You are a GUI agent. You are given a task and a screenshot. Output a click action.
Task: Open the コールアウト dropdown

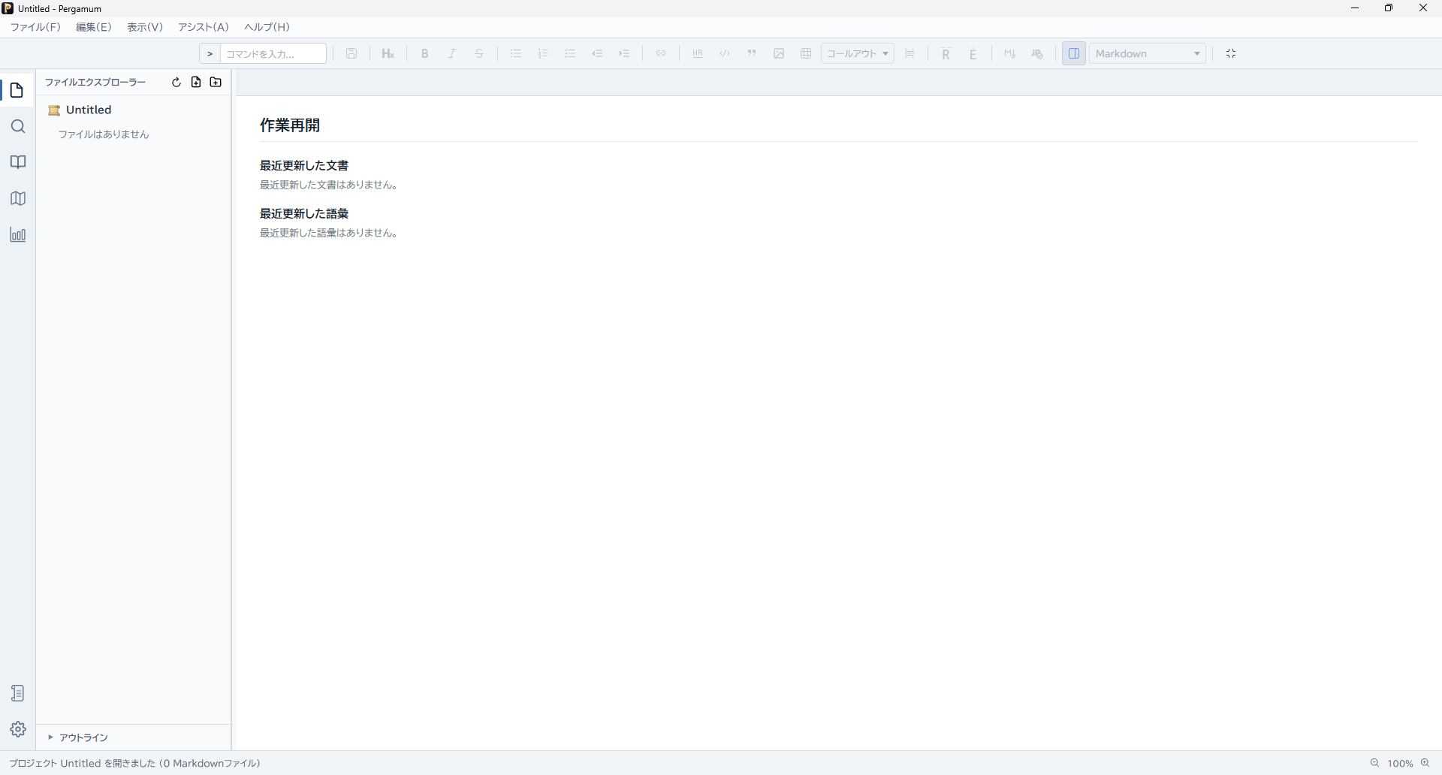click(858, 53)
